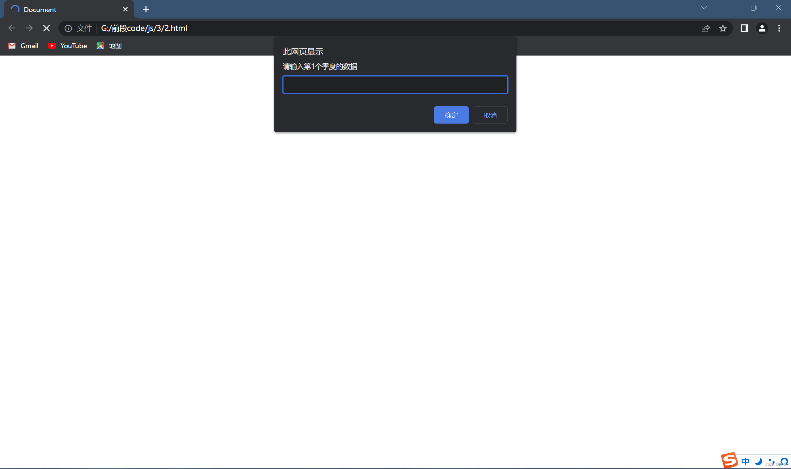Click the stop loading X button
791x469 pixels.
[x=46, y=28]
